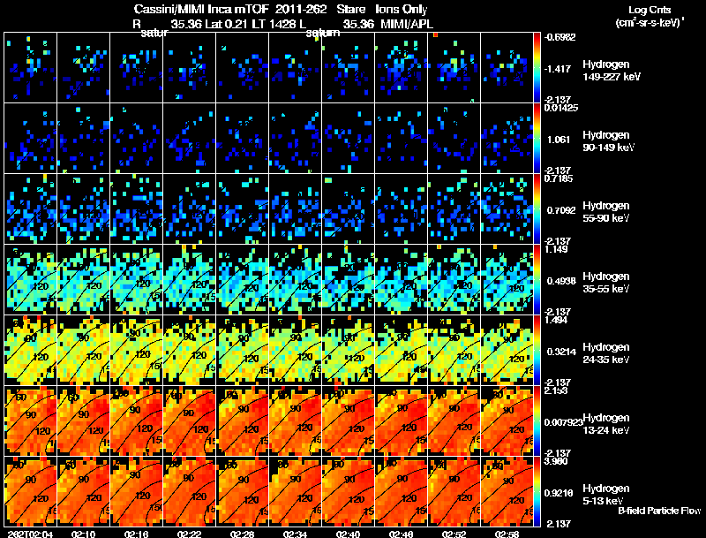Click the '02:28' time axis label
Image resolution: width=706 pixels, height=538 pixels.
pyautogui.click(x=242, y=534)
